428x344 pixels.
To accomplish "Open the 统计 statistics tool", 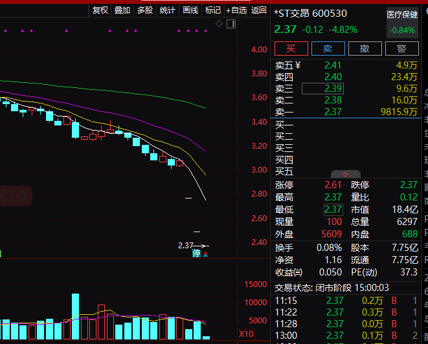I will tap(167, 10).
